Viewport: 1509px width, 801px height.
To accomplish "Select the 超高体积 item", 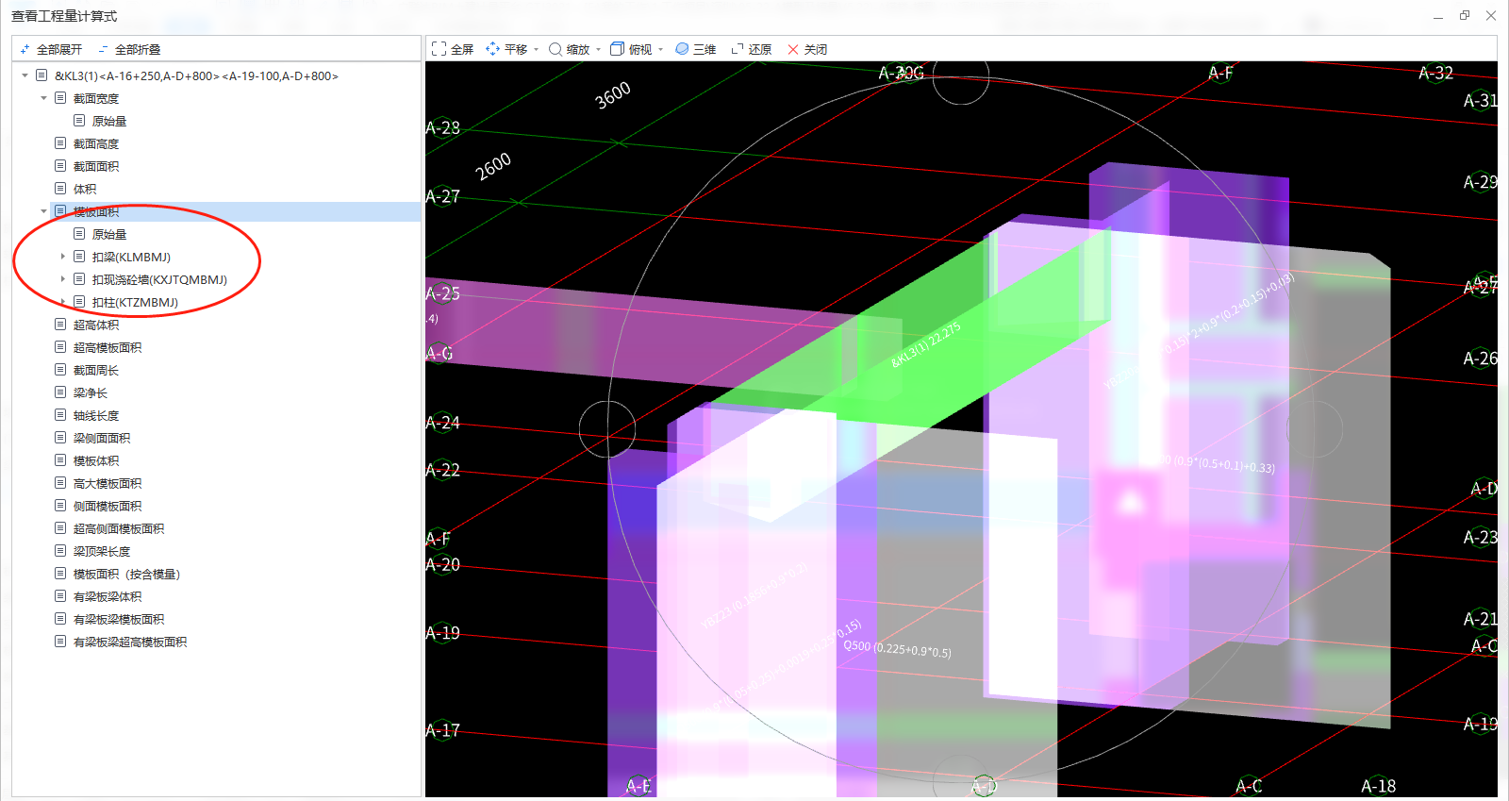I will [96, 325].
